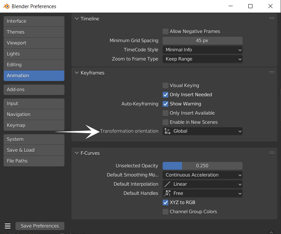This screenshot has height=234, width=281.
Task: Open Default Handles dropdown
Action: point(202,193)
